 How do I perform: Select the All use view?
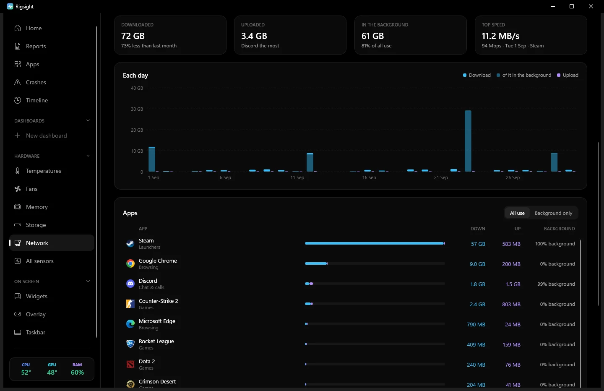coord(517,213)
